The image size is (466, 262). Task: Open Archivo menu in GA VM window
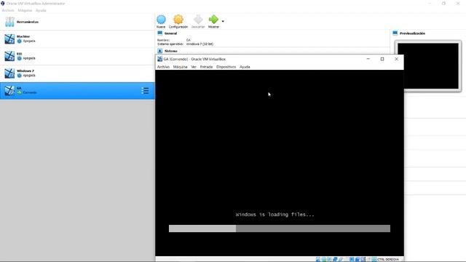163,67
